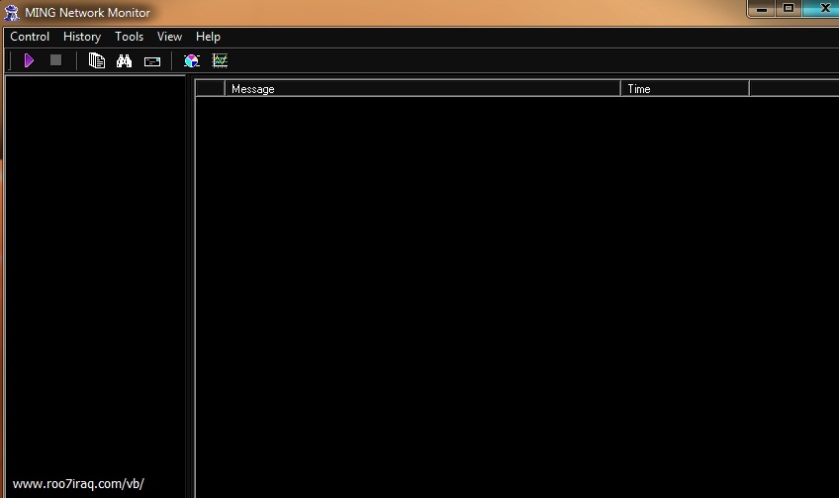
Task: Maximize the MING Network Monitor window
Action: (x=789, y=9)
